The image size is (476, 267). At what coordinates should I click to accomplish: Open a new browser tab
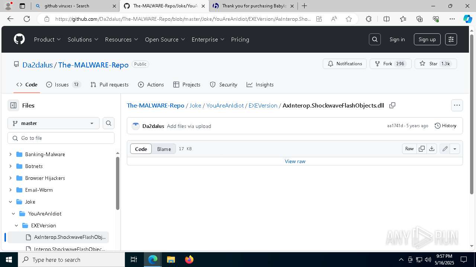(x=304, y=6)
